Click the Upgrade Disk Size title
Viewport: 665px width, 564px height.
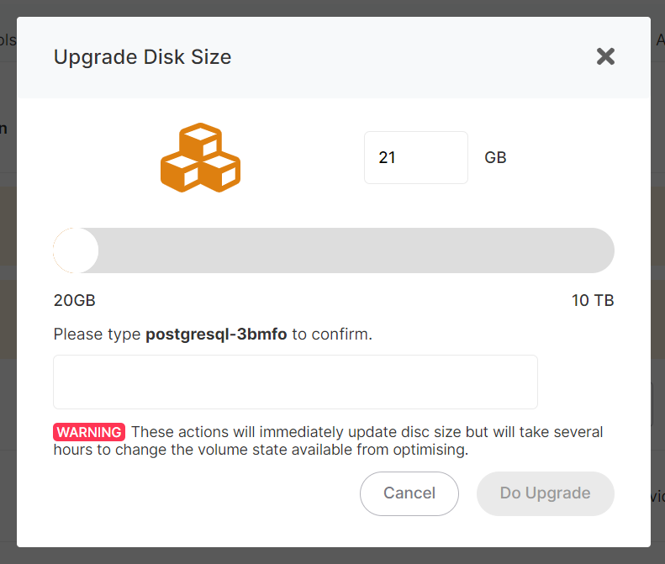pyautogui.click(x=142, y=57)
